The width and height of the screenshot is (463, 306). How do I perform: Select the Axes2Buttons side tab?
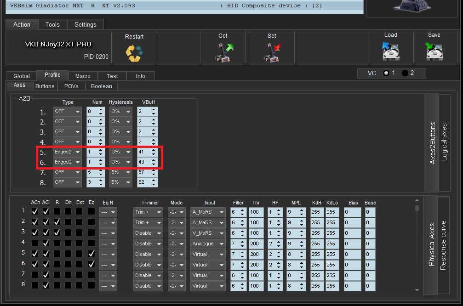click(432, 143)
